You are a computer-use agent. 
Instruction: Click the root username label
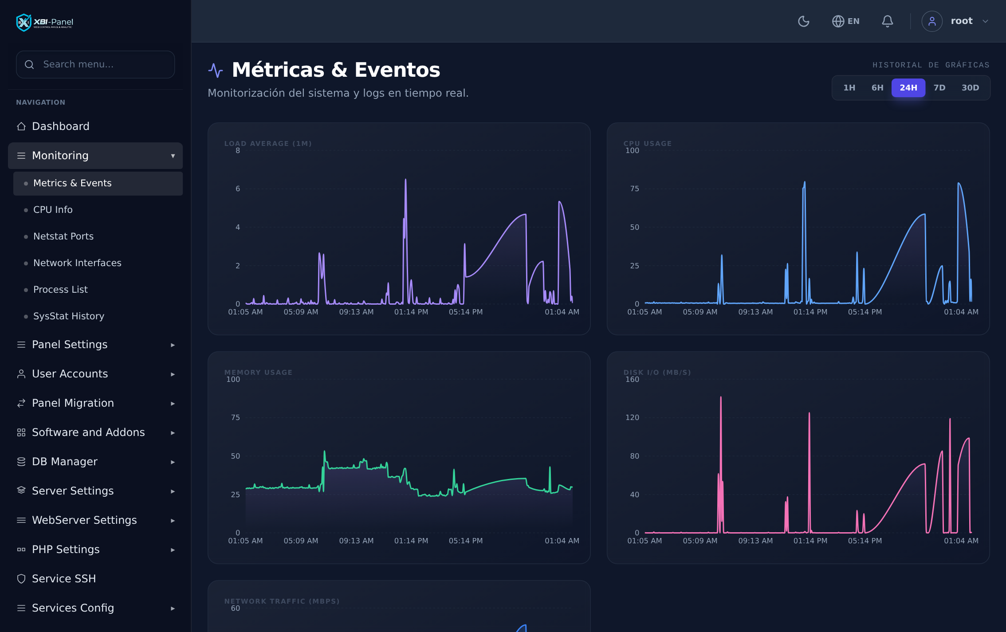[961, 21]
